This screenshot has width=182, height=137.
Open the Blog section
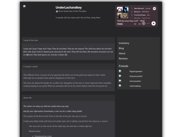click(x=121, y=48)
